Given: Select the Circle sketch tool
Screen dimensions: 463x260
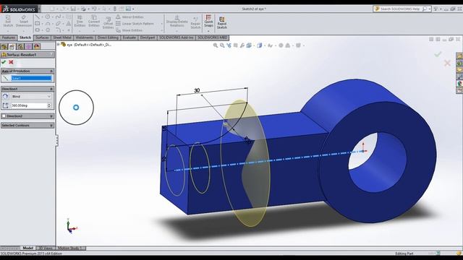Looking at the screenshot, I should coord(48,17).
